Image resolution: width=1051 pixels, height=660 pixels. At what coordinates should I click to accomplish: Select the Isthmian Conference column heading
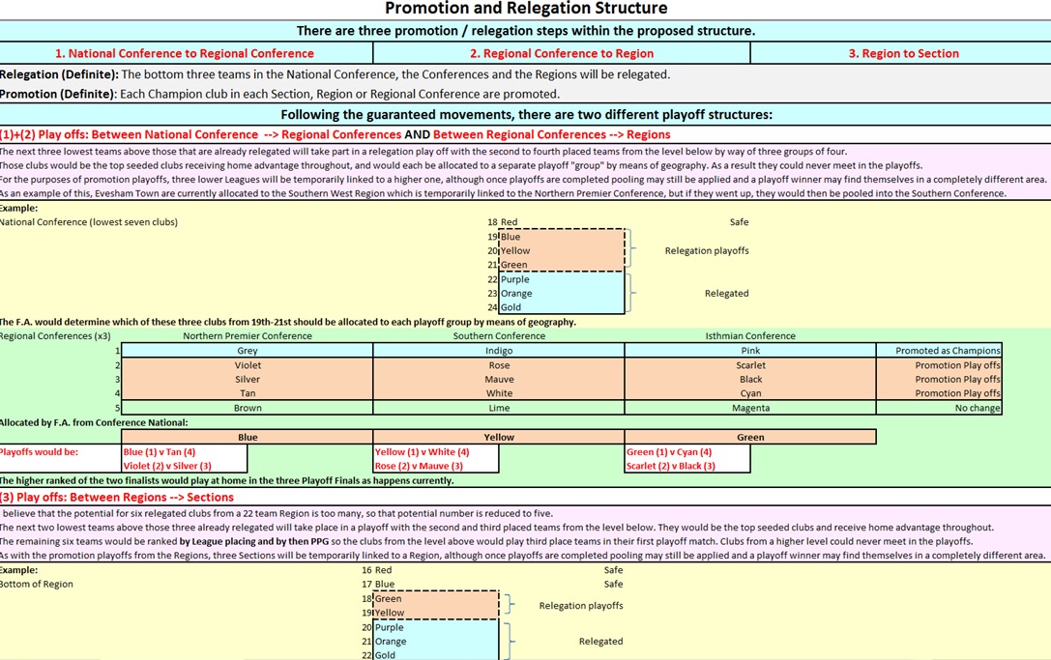click(x=750, y=336)
